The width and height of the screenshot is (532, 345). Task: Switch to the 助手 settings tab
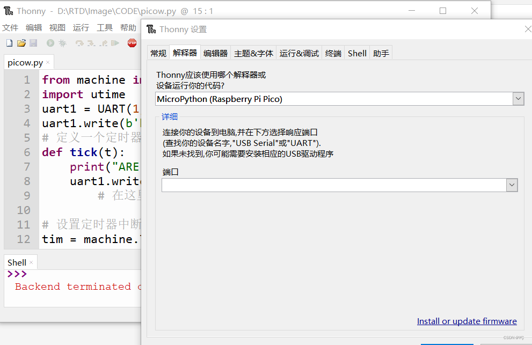(x=381, y=53)
